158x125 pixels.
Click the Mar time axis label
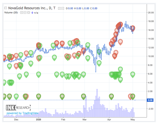tap(85, 120)
